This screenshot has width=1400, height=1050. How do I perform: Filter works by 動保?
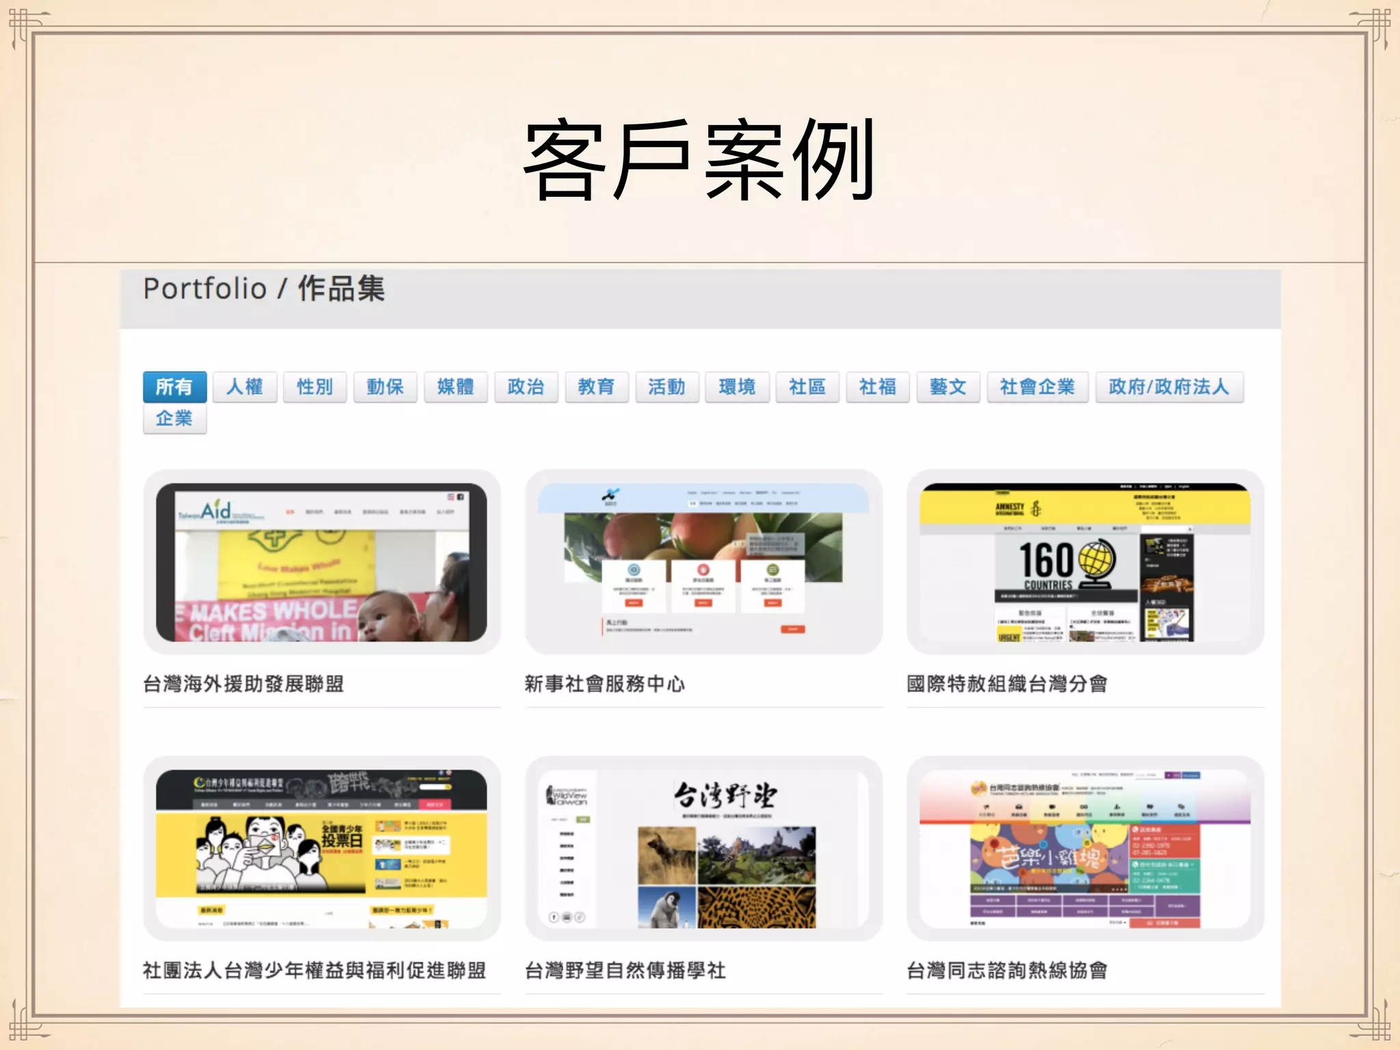[x=385, y=387]
